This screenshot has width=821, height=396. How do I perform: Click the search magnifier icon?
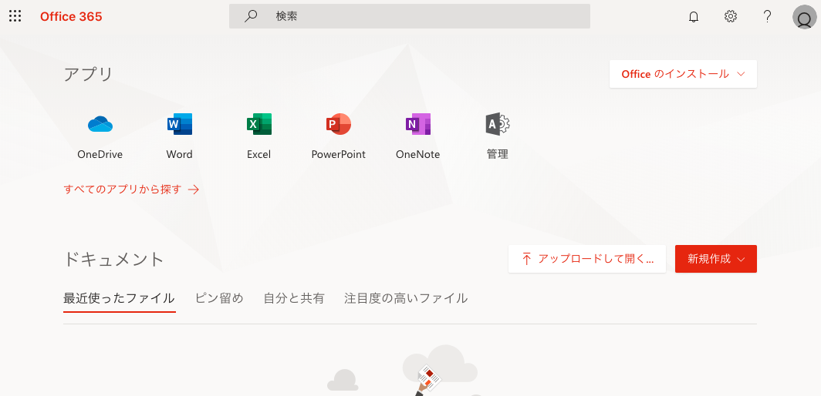coord(252,16)
